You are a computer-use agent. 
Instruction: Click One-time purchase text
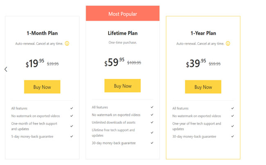click(123, 42)
